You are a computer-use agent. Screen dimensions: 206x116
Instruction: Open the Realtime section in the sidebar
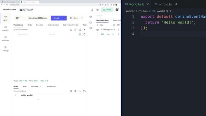coord(5,39)
